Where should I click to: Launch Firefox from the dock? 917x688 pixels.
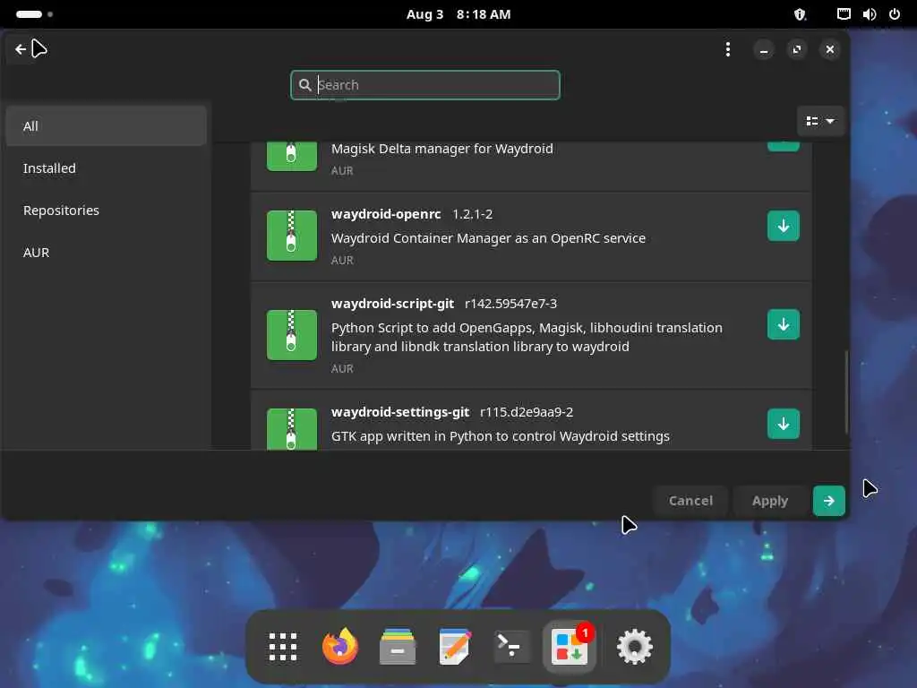(x=340, y=647)
